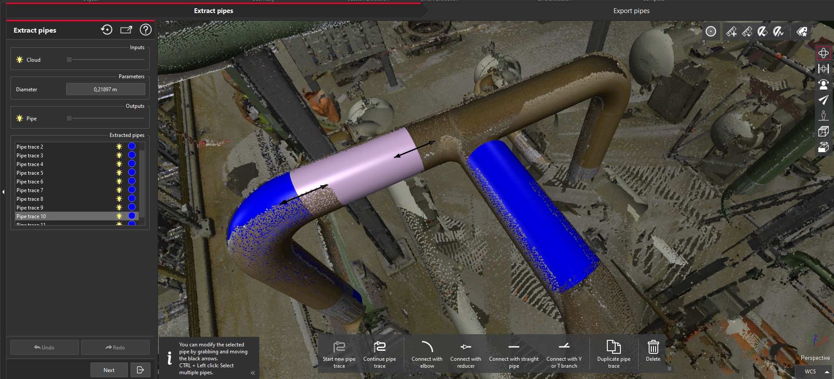Choose Connect with Y or T branch
This screenshot has width=834, height=379.
564,354
